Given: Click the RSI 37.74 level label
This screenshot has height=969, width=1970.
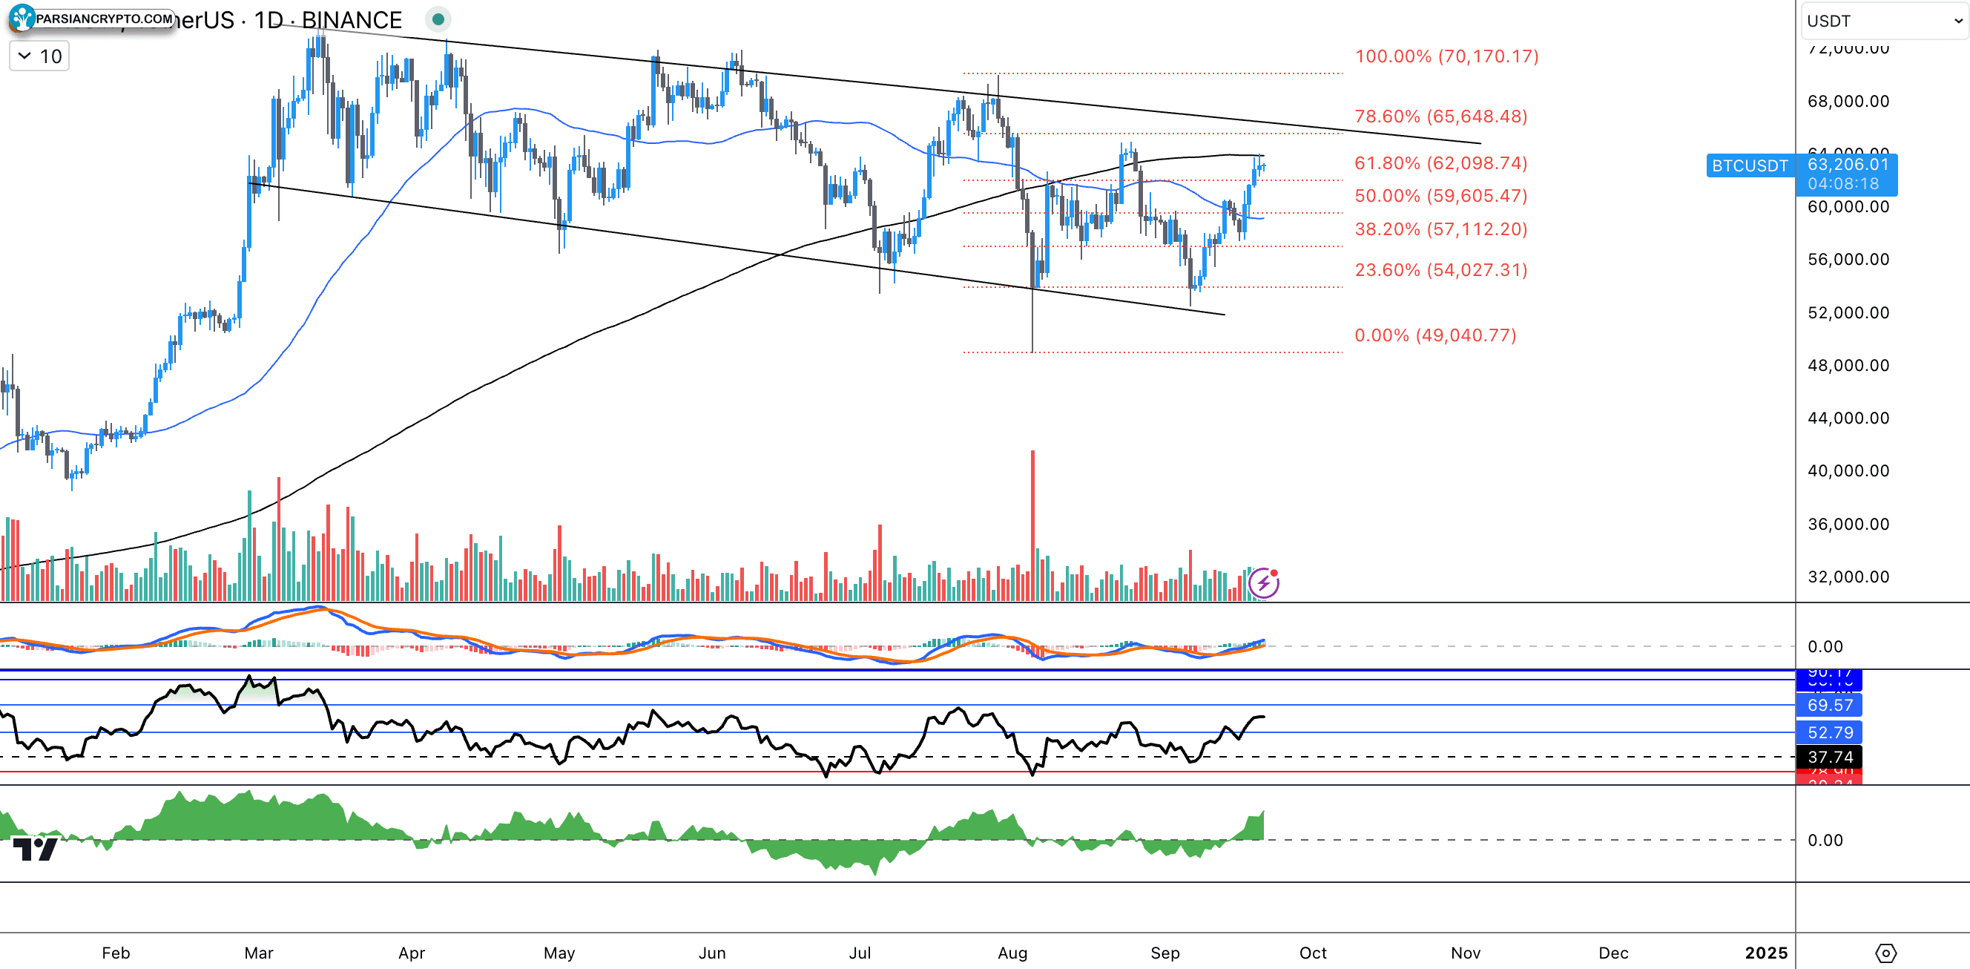Looking at the screenshot, I should click(x=1829, y=757).
